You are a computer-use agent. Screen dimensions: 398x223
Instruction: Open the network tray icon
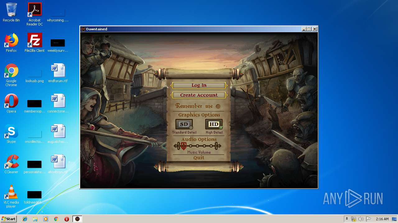click(x=354, y=219)
